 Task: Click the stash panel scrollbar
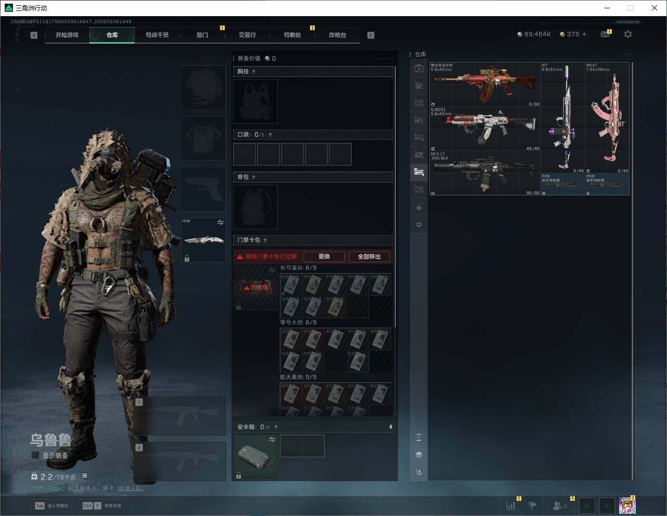point(632,270)
